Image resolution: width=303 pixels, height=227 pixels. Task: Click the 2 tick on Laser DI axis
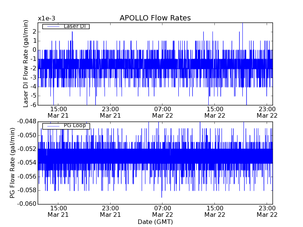(34, 31)
